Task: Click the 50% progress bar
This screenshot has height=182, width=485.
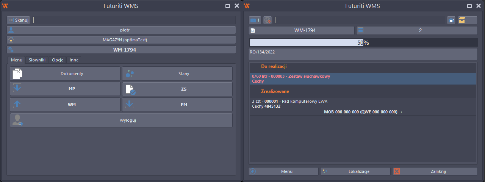Action: pyautogui.click(x=363, y=43)
